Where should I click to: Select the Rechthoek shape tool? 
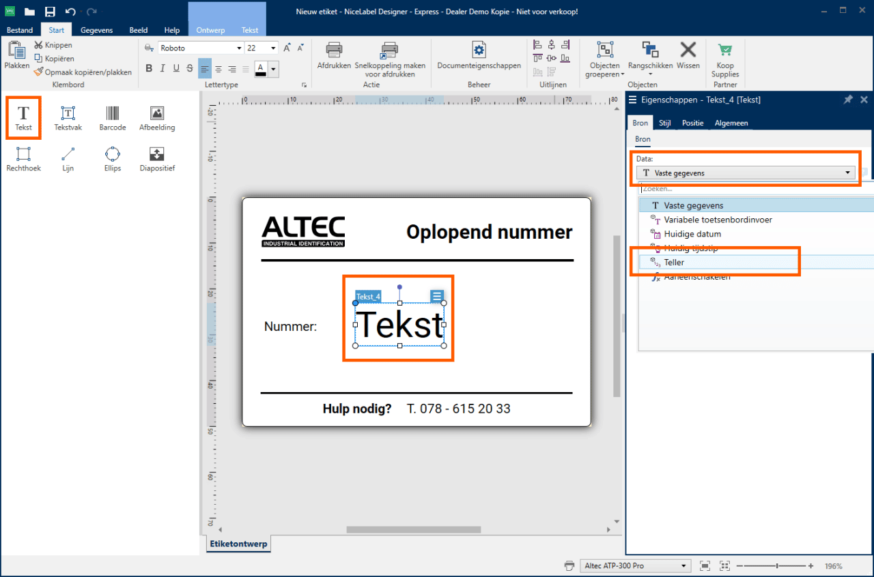pyautogui.click(x=23, y=159)
